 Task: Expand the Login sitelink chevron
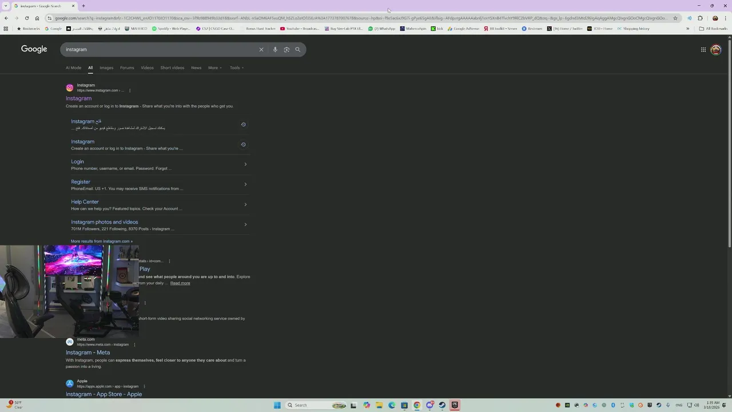point(245,164)
